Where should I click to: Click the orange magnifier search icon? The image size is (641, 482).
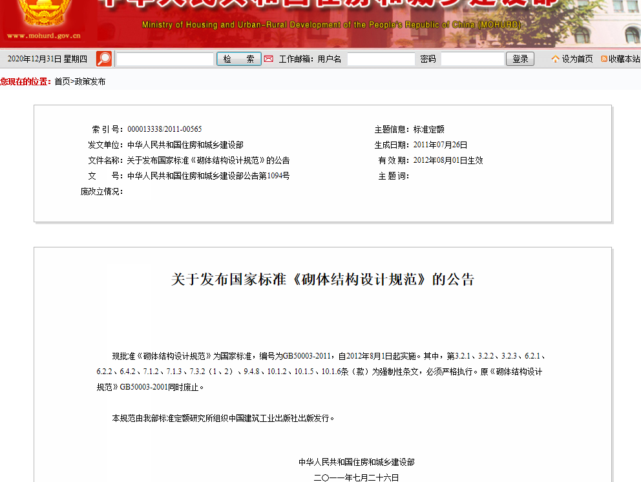(104, 59)
